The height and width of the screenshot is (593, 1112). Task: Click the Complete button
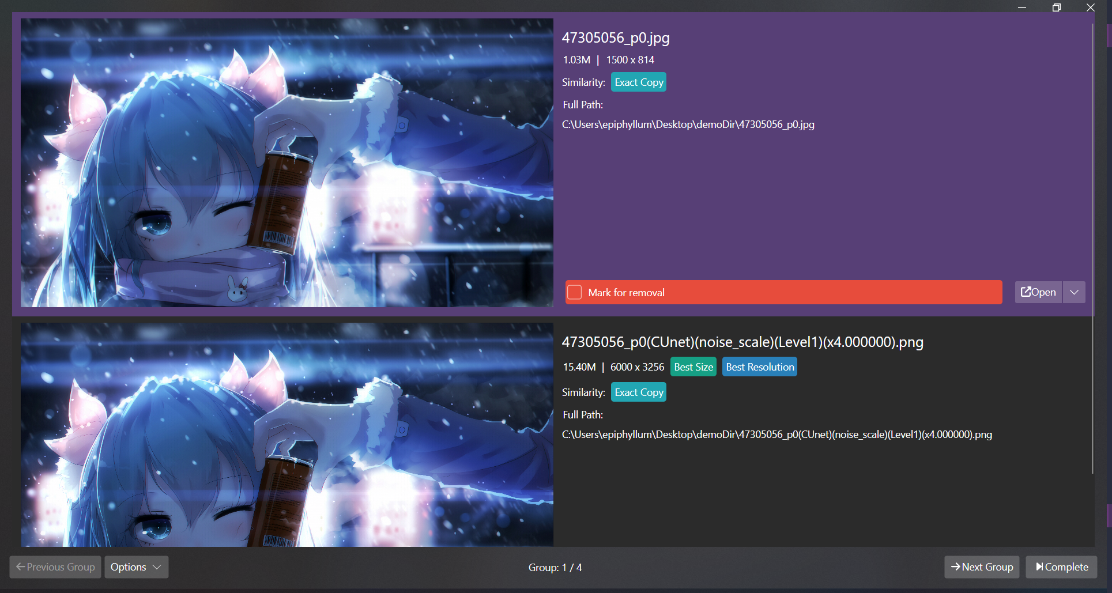1061,567
